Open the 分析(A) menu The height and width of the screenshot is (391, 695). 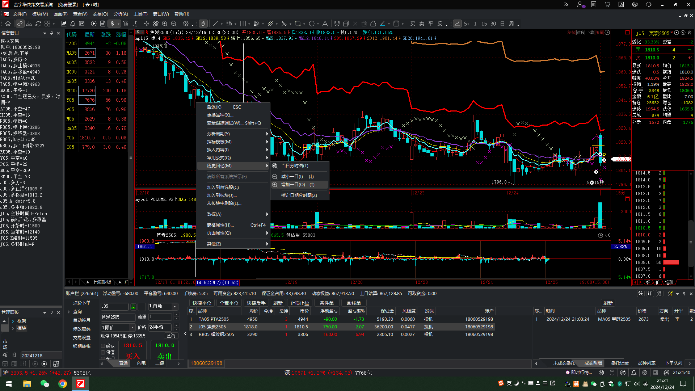point(121,14)
